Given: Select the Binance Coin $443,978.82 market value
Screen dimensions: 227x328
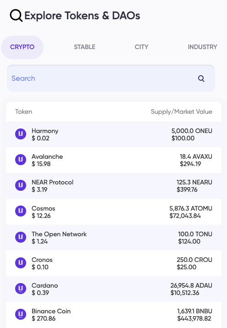Looking at the screenshot, I should coord(194,318).
